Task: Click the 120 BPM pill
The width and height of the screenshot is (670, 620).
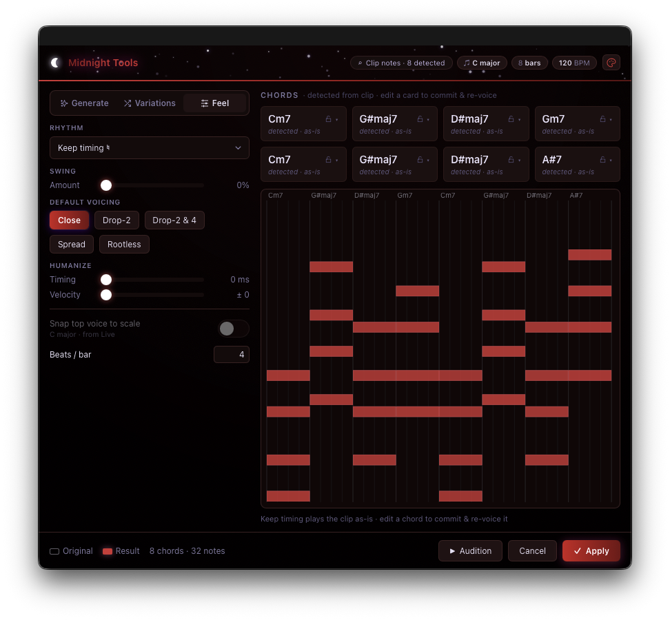Action: click(x=574, y=63)
